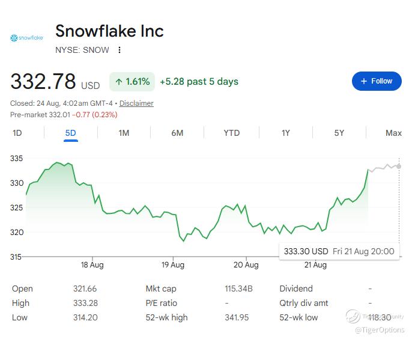
Task: Click the 18 Aug axis date label
Action: tap(92, 264)
